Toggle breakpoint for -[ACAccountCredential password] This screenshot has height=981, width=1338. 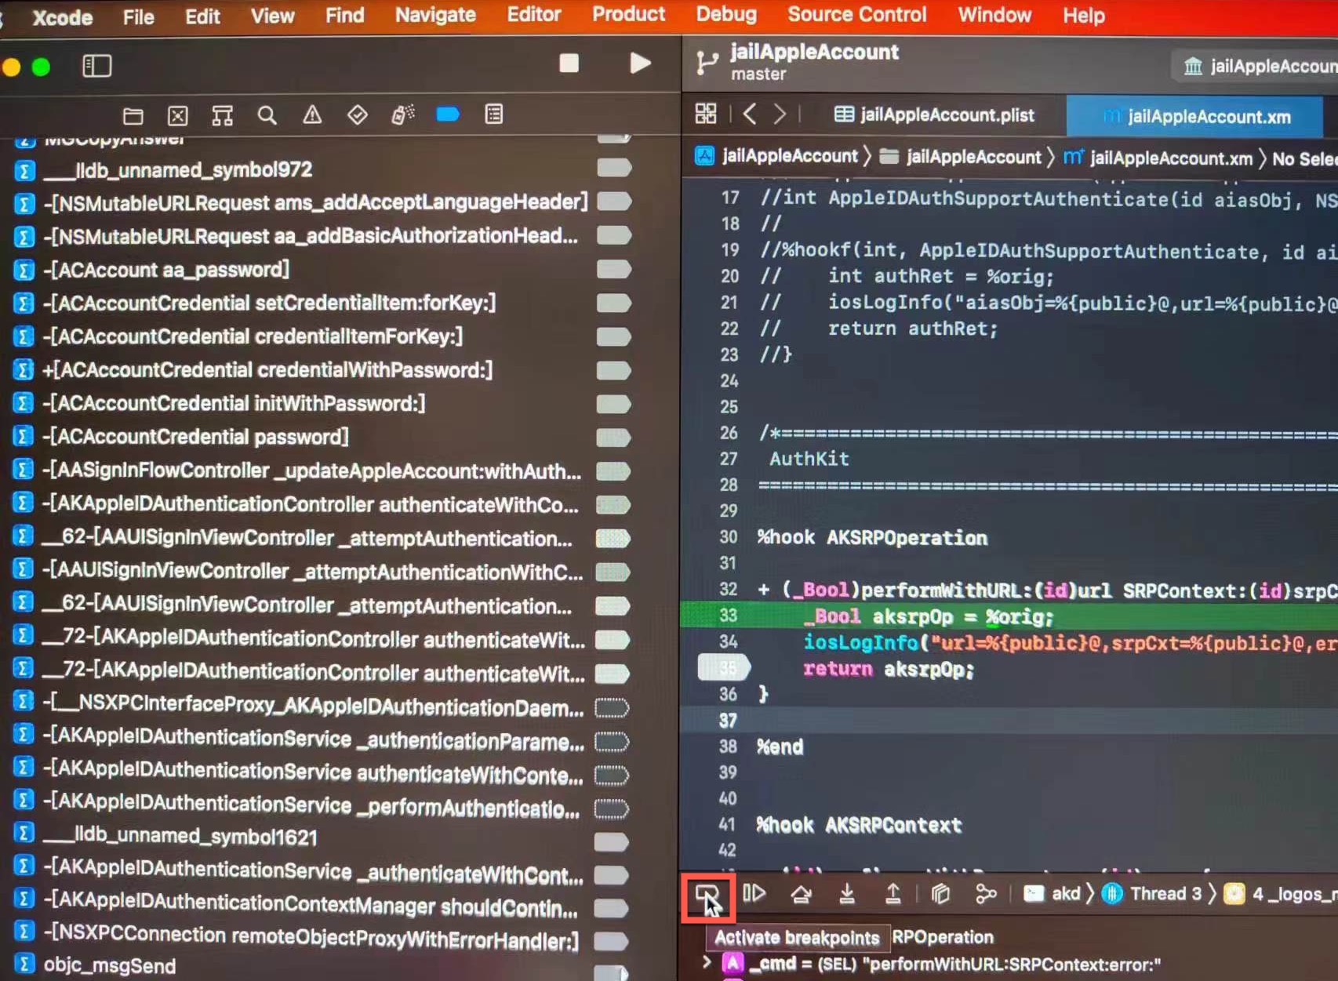[613, 438]
